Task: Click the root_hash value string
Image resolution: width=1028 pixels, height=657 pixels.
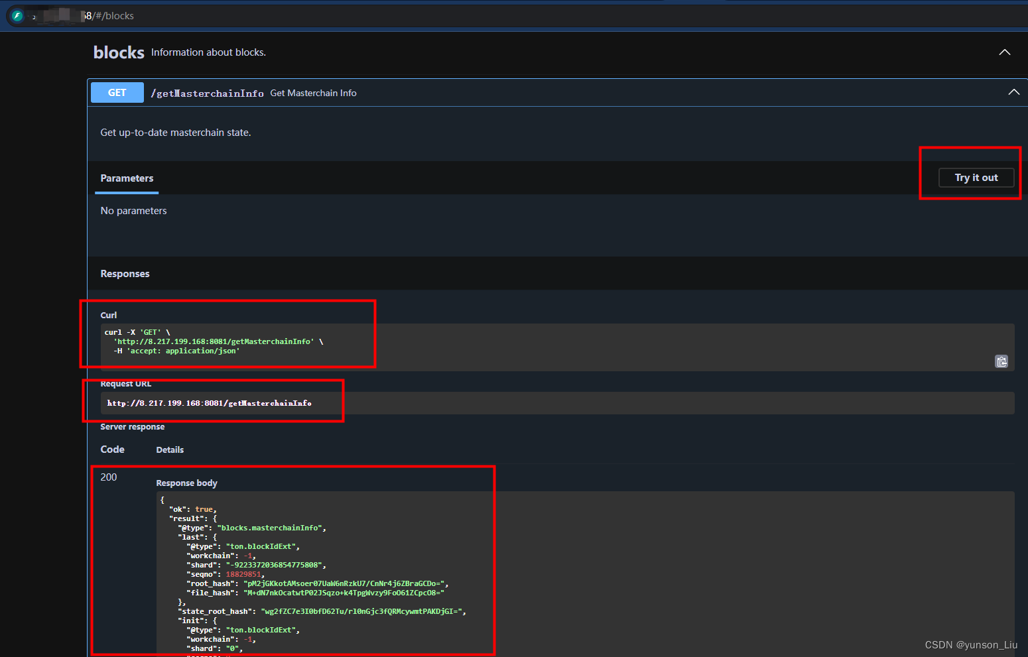Action: 344,583
